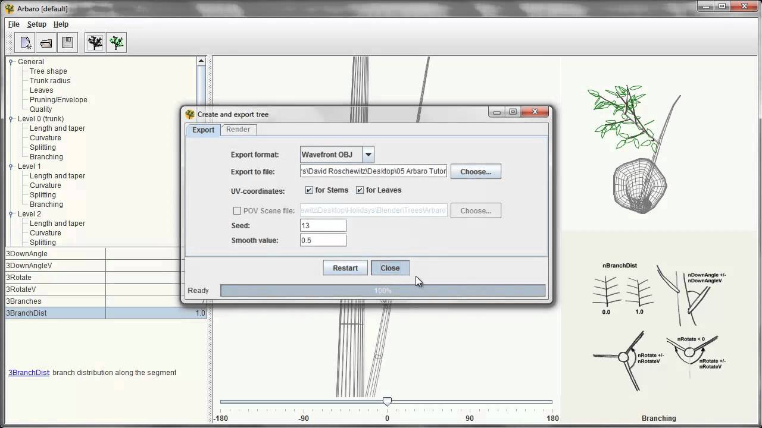Collapse the Level 0 (trunk) node
The height and width of the screenshot is (428, 762).
coord(11,119)
